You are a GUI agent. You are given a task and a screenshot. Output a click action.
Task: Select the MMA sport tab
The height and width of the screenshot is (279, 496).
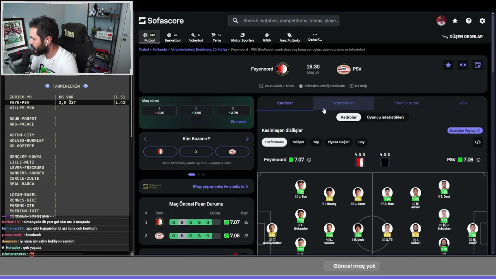tap(267, 37)
